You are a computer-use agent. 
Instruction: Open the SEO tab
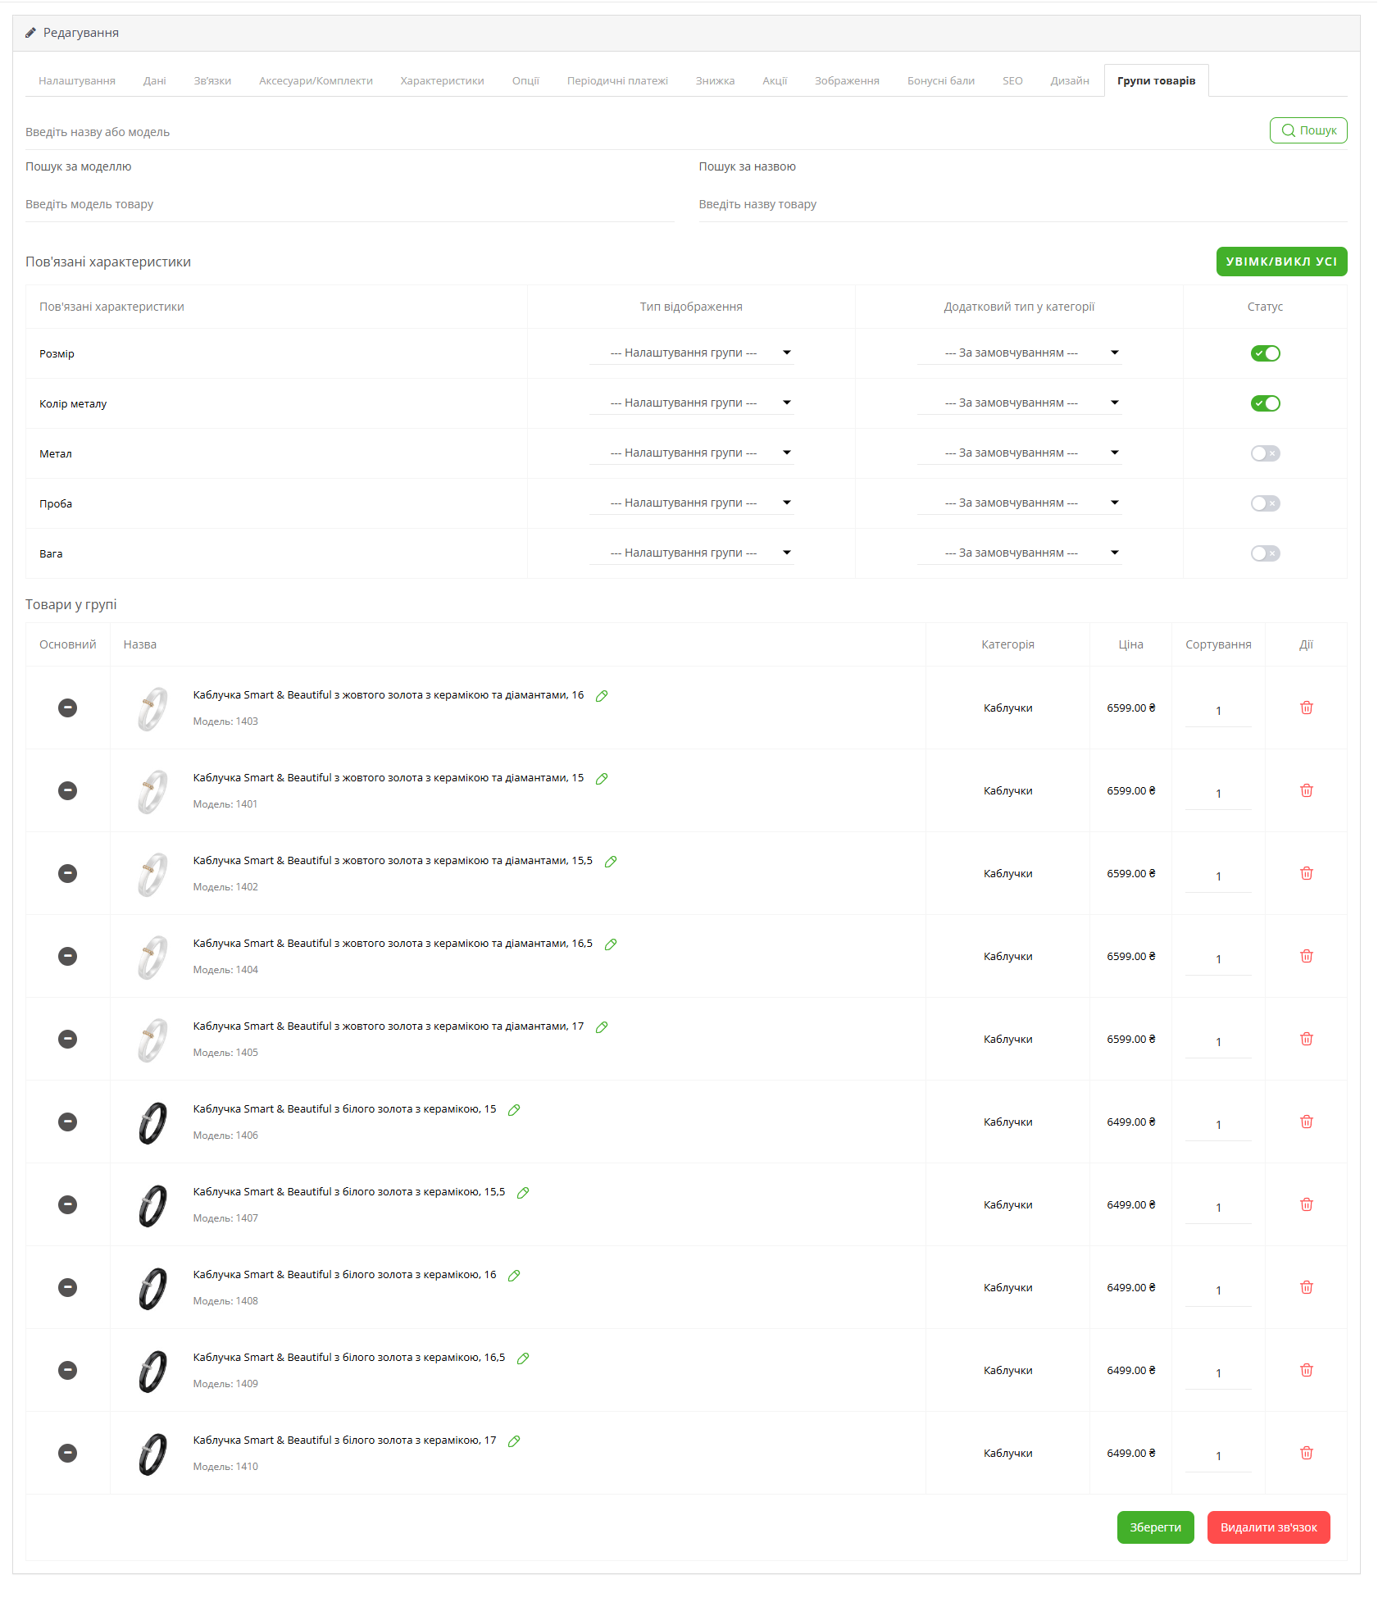1012,81
